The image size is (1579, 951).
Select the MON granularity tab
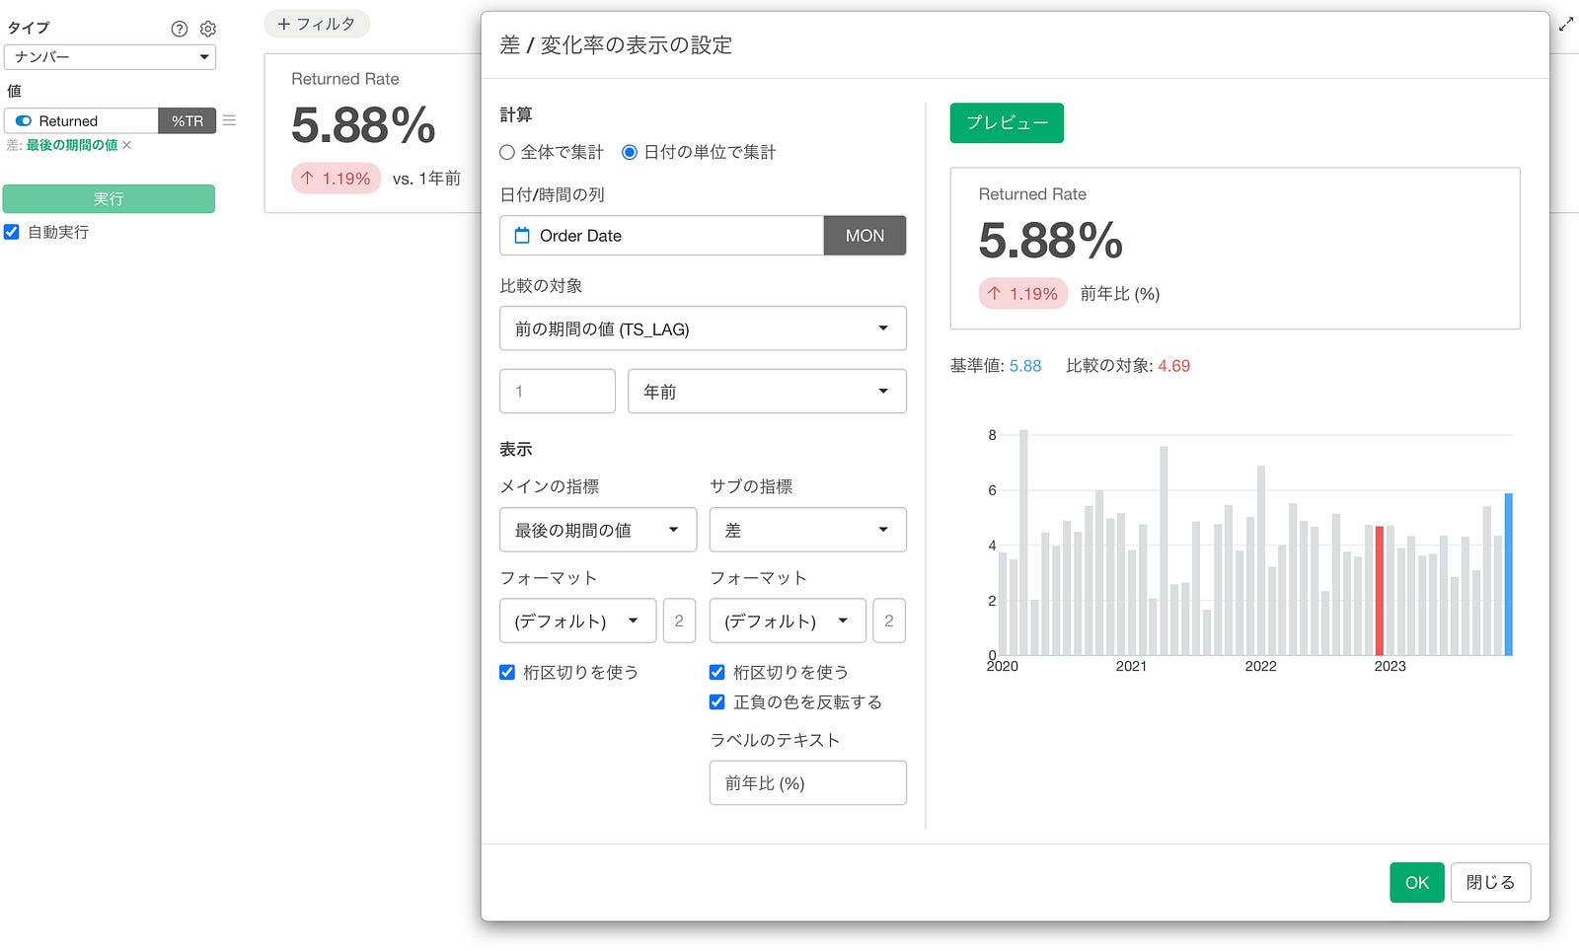pyautogui.click(x=865, y=236)
